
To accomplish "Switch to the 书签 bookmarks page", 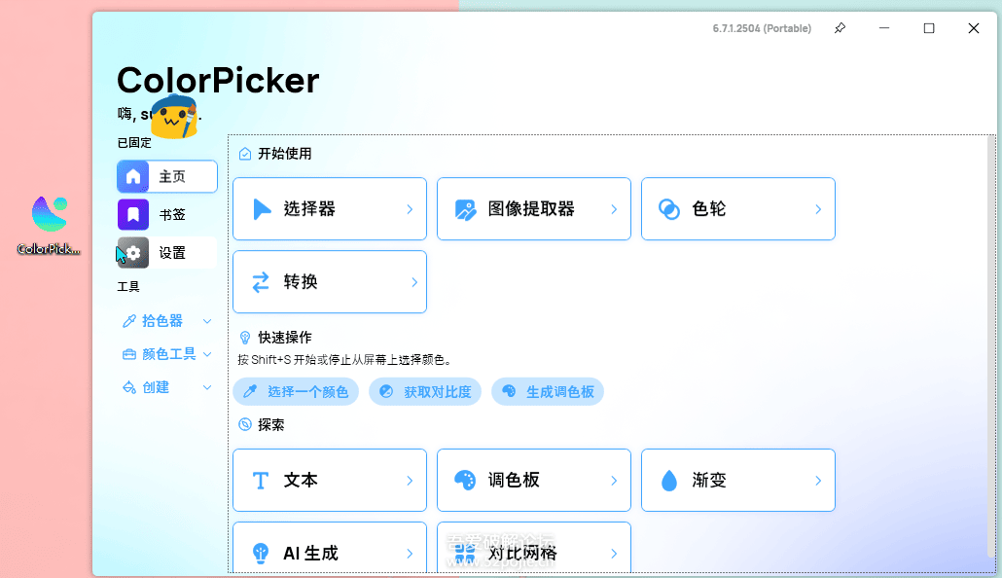I will pos(165,214).
